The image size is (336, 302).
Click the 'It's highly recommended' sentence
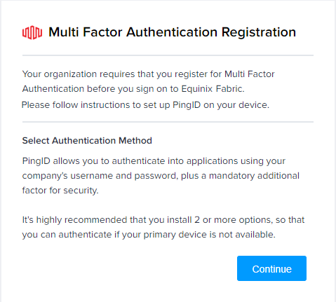(x=163, y=220)
